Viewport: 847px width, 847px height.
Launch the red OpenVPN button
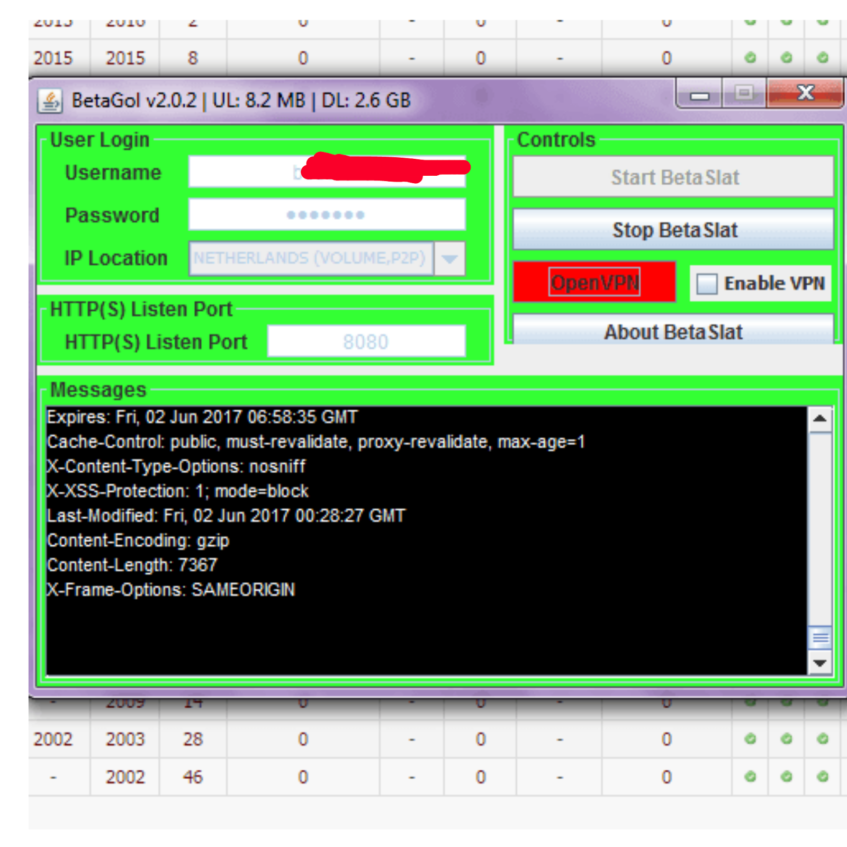[x=594, y=282]
